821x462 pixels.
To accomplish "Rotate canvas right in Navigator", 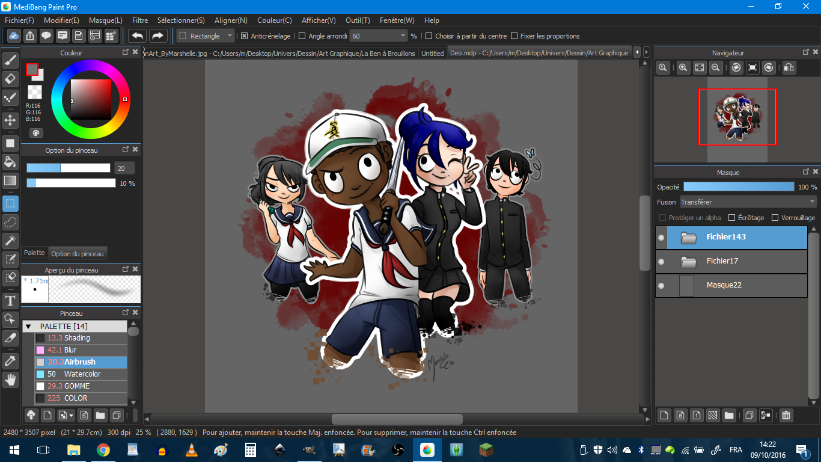I will point(769,68).
